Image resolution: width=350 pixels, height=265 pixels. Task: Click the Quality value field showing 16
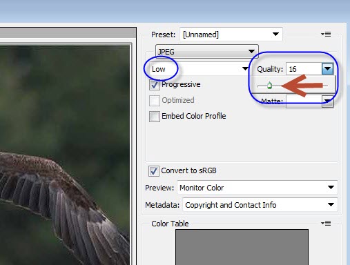pyautogui.click(x=304, y=69)
